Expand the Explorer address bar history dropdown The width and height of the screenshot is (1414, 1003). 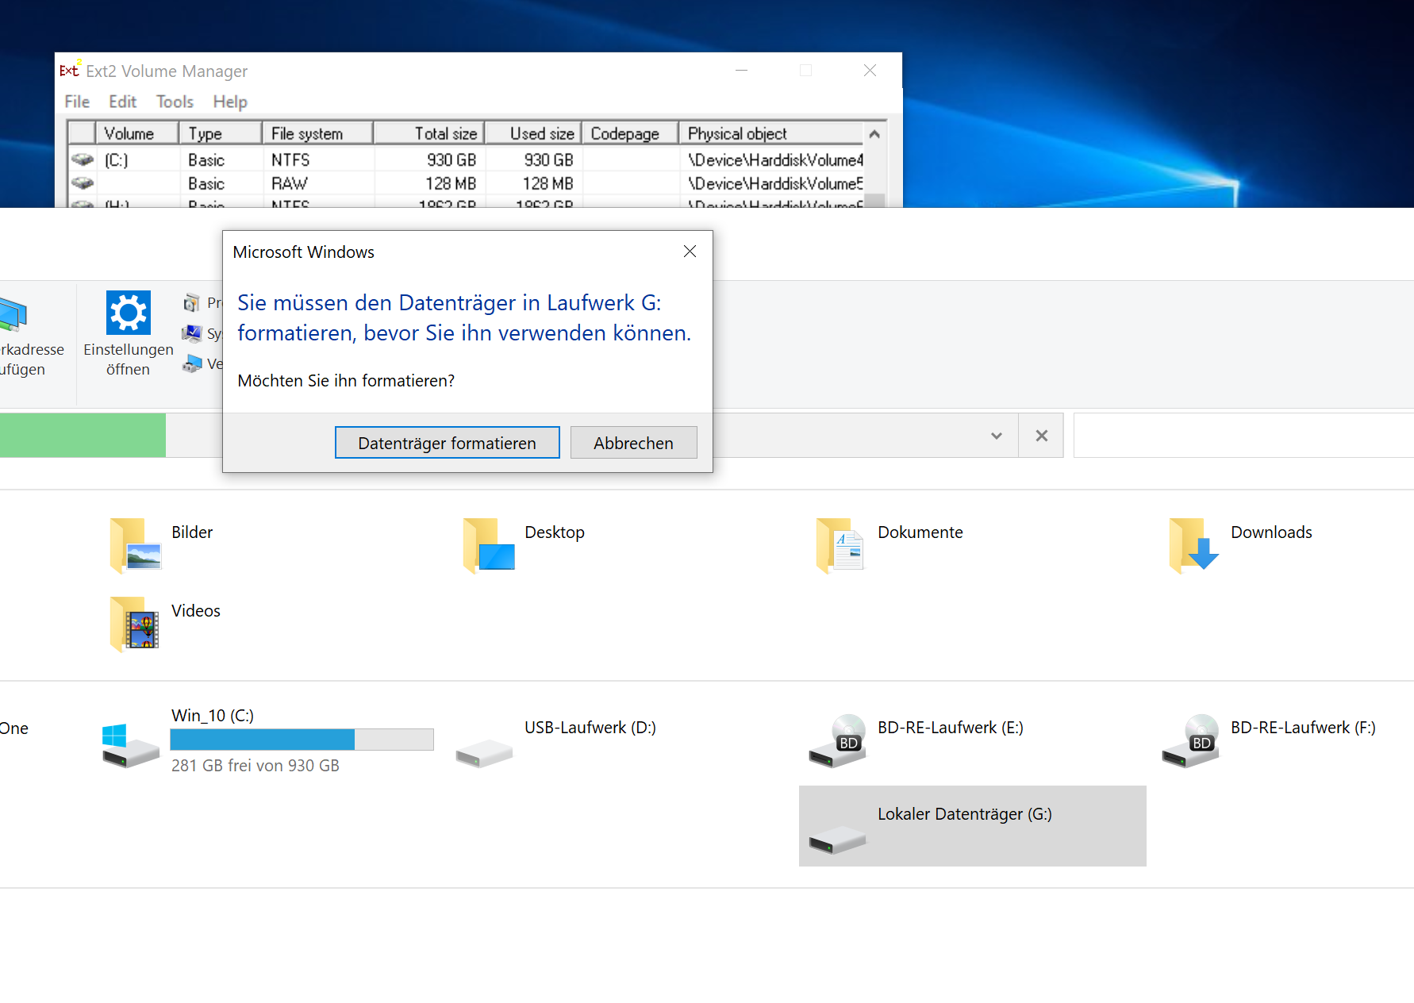[x=997, y=436]
